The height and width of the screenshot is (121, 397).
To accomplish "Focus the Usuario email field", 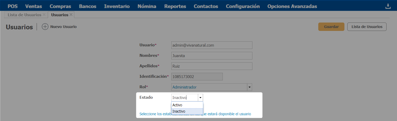I will pos(211,45).
